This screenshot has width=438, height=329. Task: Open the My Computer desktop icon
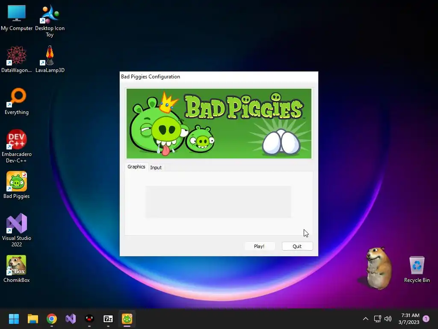point(17,17)
